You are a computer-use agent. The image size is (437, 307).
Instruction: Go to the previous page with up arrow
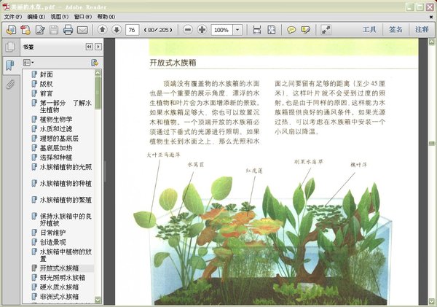[102, 29]
